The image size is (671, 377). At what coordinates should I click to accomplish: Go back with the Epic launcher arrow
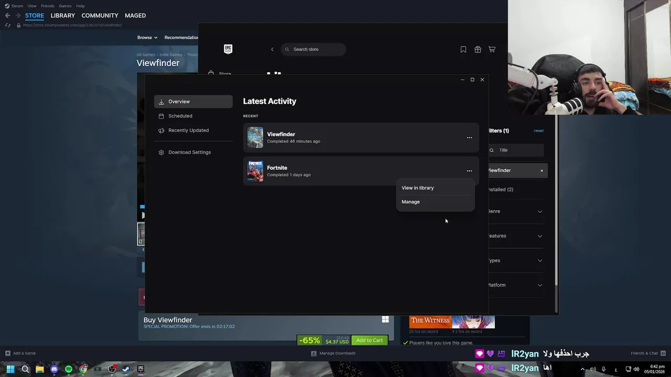(272, 49)
